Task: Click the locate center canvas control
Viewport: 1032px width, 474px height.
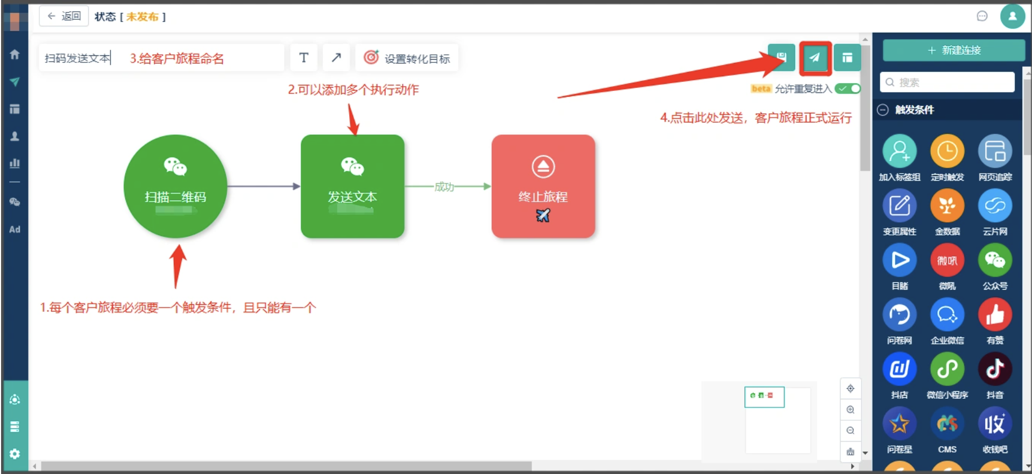Action: pyautogui.click(x=850, y=389)
